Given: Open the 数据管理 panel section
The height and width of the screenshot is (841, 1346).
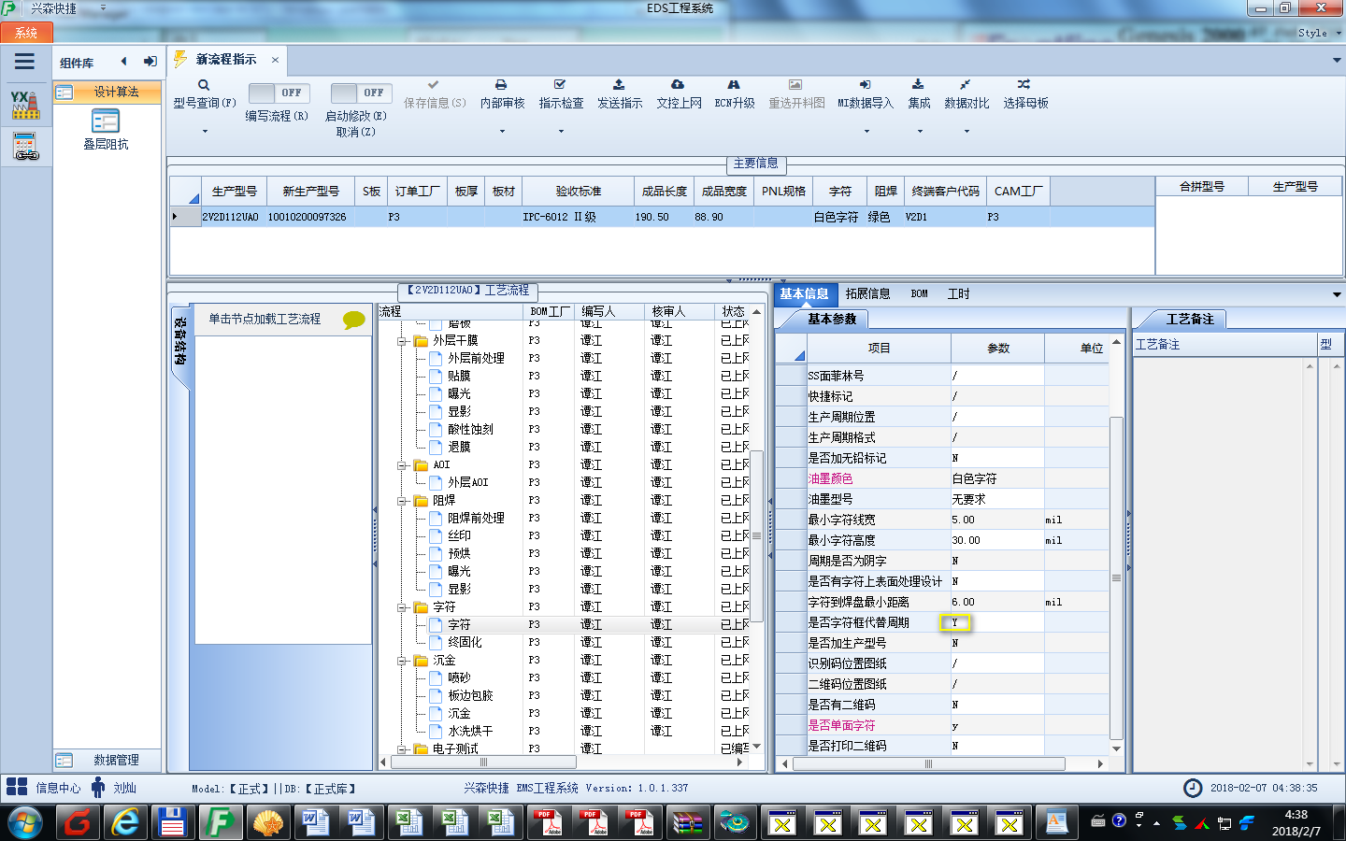Looking at the screenshot, I should pos(107,760).
